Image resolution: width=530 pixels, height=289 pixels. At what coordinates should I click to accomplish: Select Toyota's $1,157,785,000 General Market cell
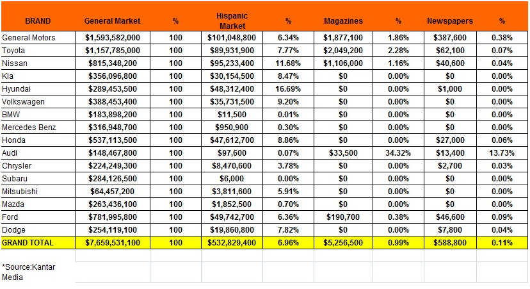(112, 51)
